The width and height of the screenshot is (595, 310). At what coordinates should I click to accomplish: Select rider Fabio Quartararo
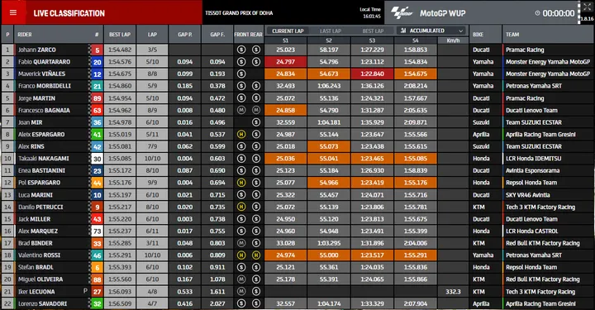click(44, 62)
